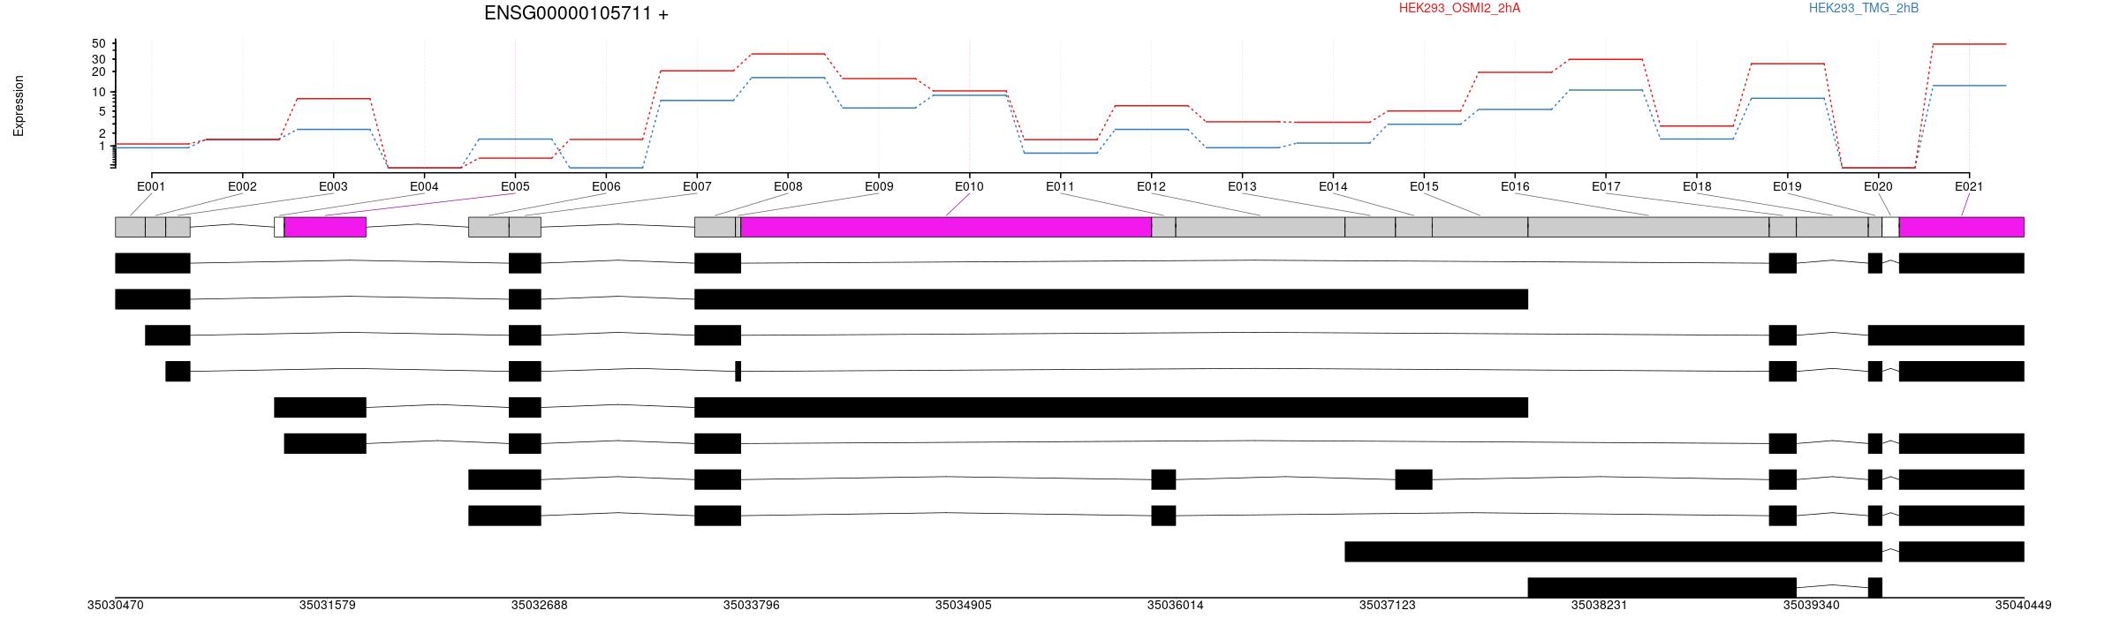Select exon label E018
2120x618 pixels.
(x=1697, y=186)
